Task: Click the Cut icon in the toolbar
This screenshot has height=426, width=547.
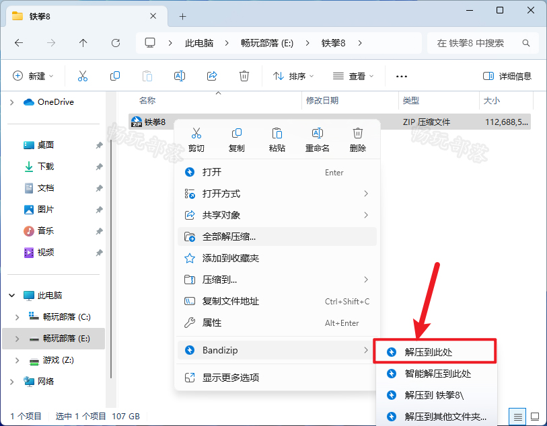Action: pos(83,76)
